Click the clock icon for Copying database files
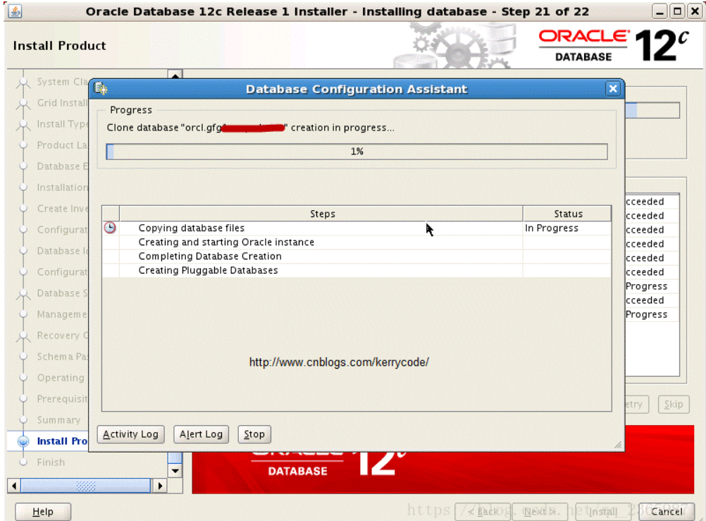Screen dimensions: 706x521 coord(110,228)
